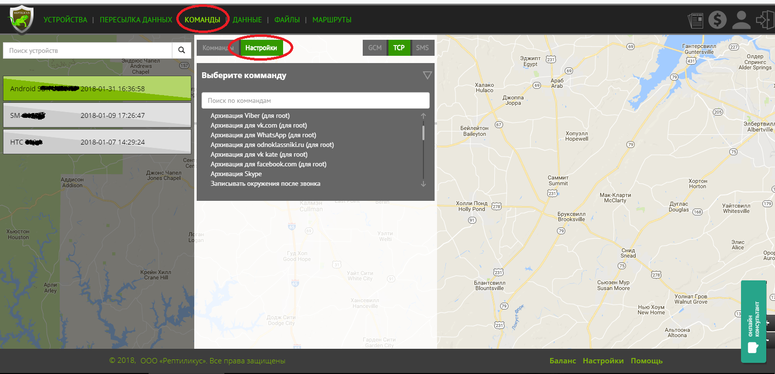The image size is (775, 374).
Task: Choose Архивация Viber (для root)
Action: pos(250,115)
